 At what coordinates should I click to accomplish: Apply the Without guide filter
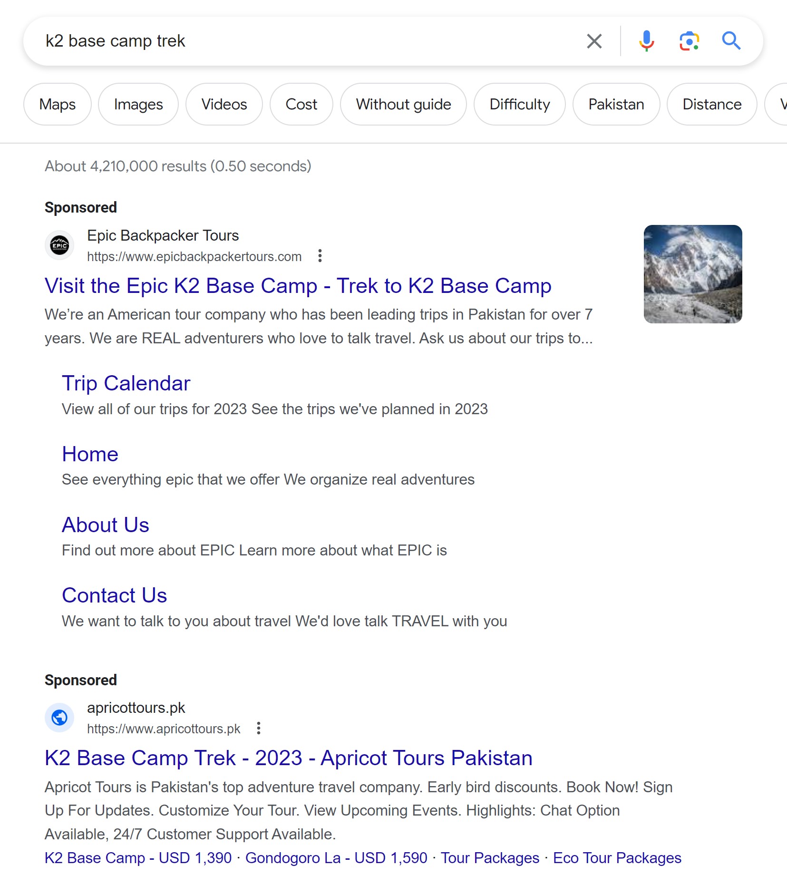[x=403, y=105]
